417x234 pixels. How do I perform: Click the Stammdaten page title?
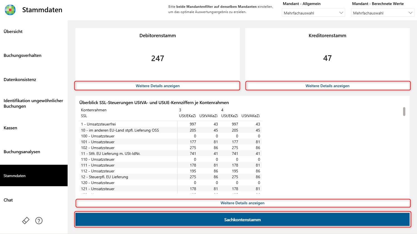click(42, 10)
